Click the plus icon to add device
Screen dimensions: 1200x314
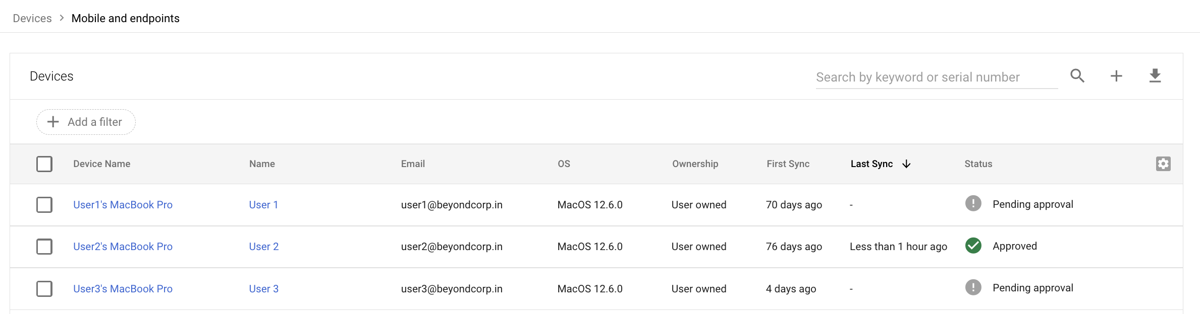(1116, 76)
